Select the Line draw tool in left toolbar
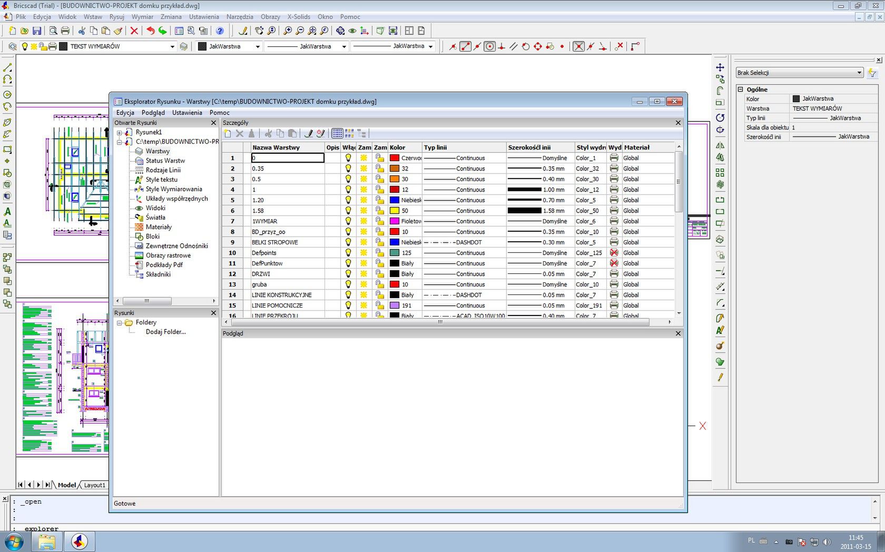 pos(7,67)
